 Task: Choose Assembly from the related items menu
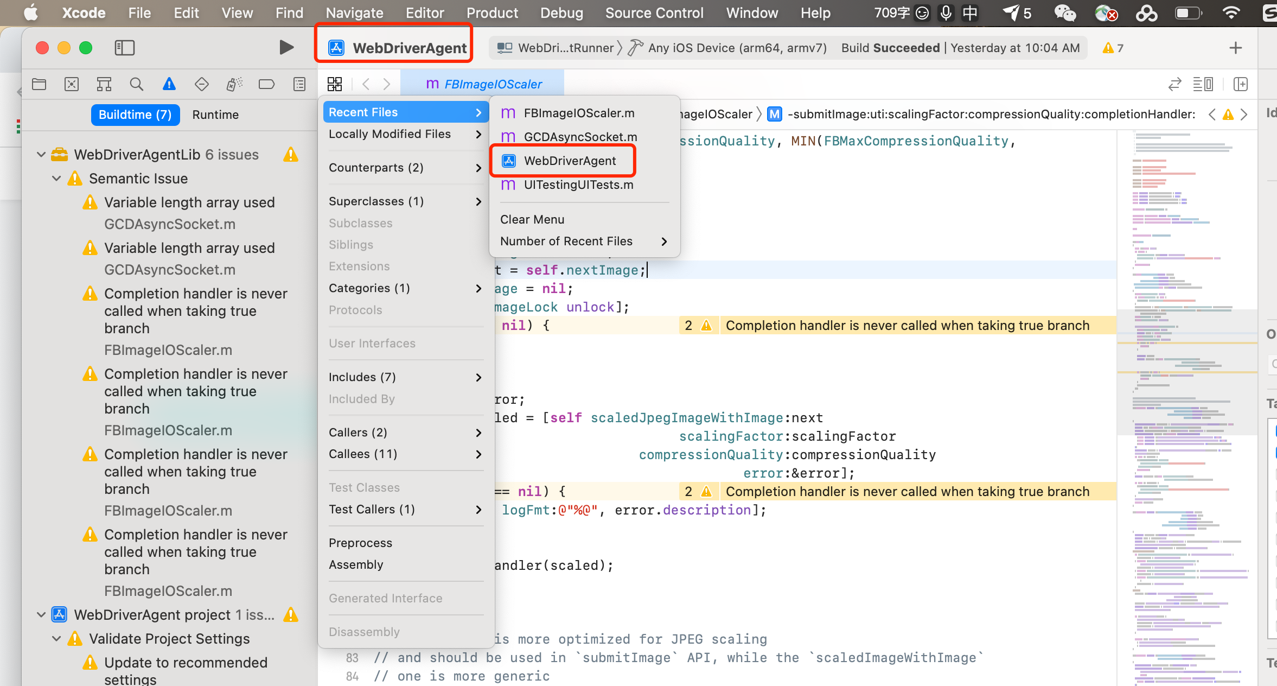[x=406, y=565]
